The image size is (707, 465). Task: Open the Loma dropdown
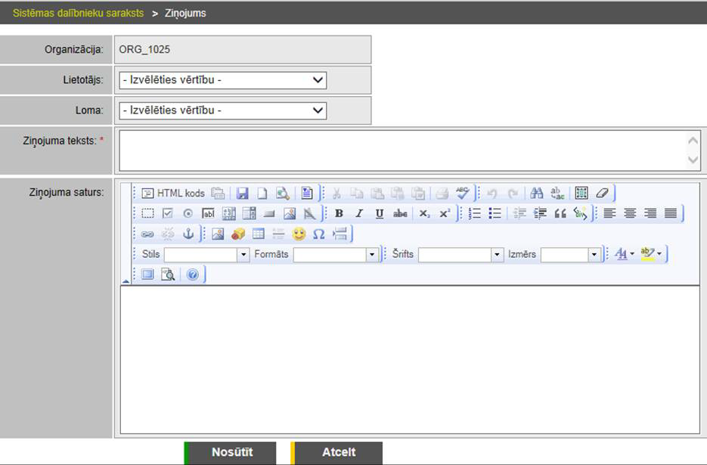(222, 110)
